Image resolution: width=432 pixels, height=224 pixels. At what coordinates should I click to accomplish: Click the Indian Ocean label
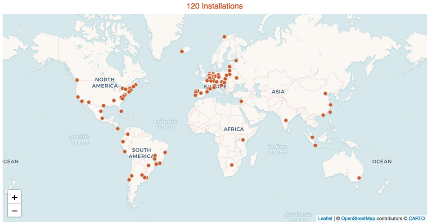tap(278, 149)
